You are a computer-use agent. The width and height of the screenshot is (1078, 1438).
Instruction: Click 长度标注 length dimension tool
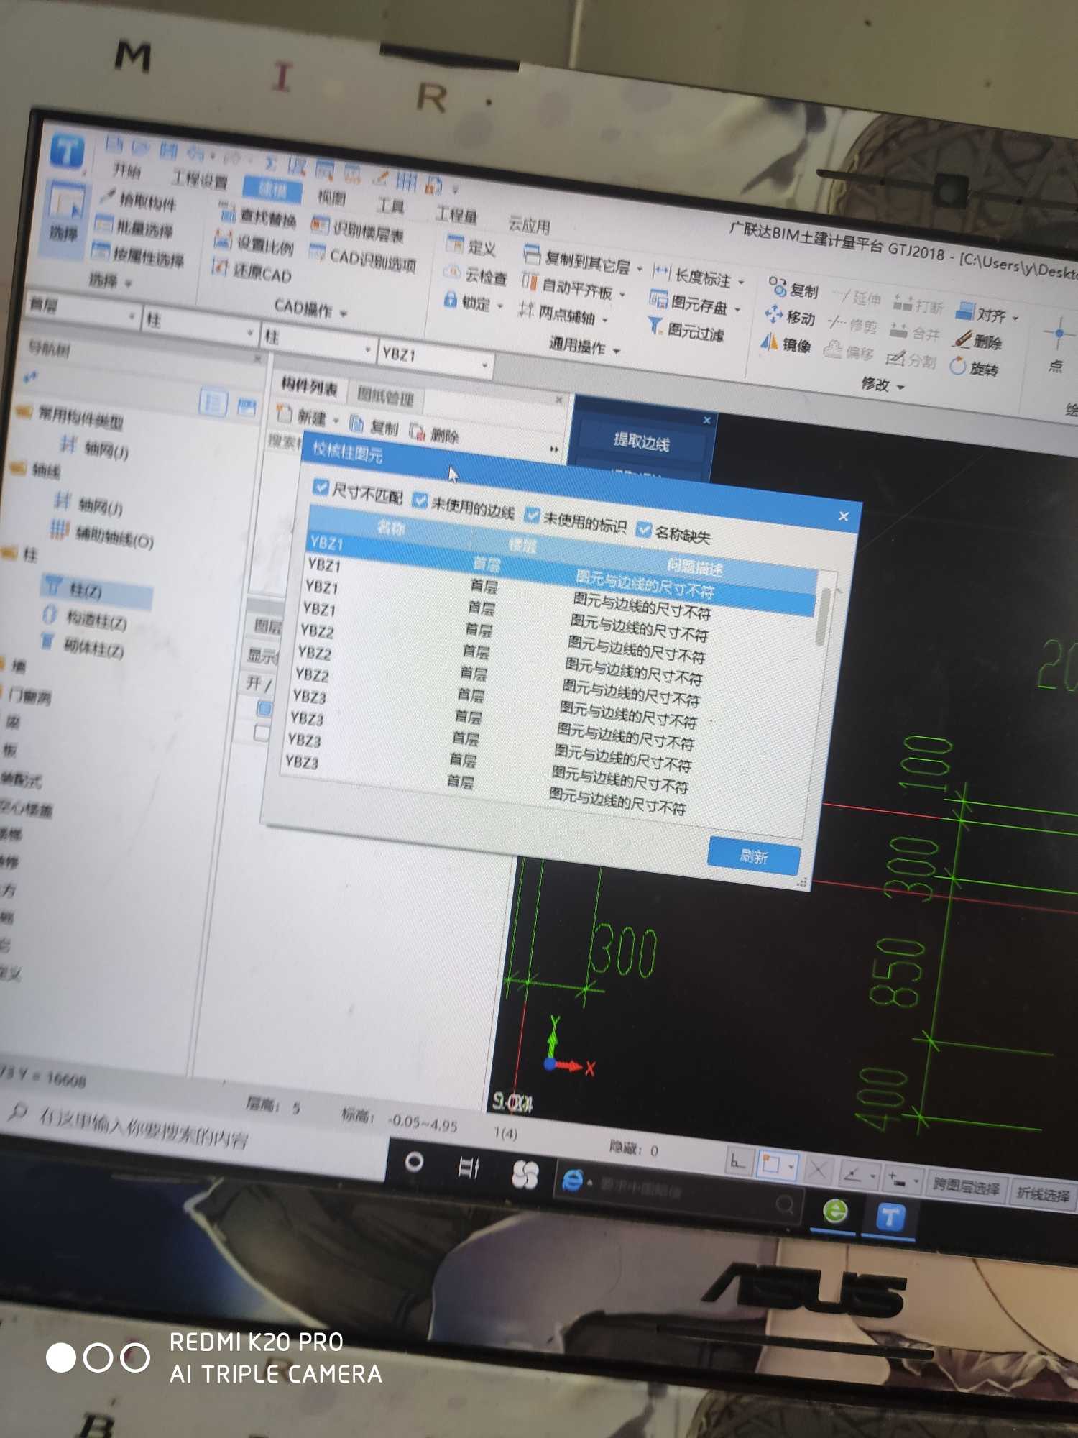692,277
